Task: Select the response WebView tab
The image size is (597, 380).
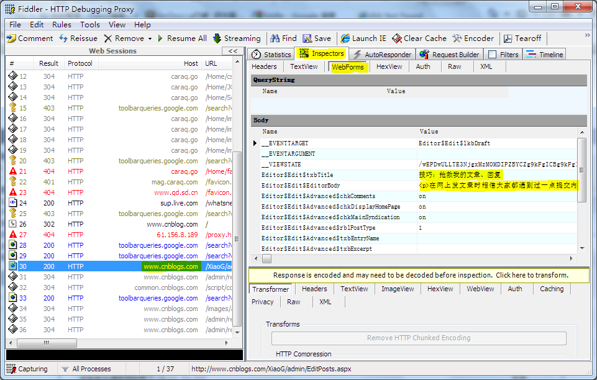Action: 480,289
